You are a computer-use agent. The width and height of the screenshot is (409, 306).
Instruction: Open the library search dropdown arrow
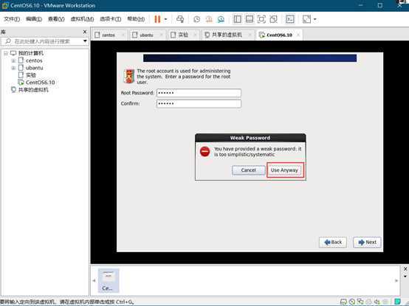click(x=85, y=41)
